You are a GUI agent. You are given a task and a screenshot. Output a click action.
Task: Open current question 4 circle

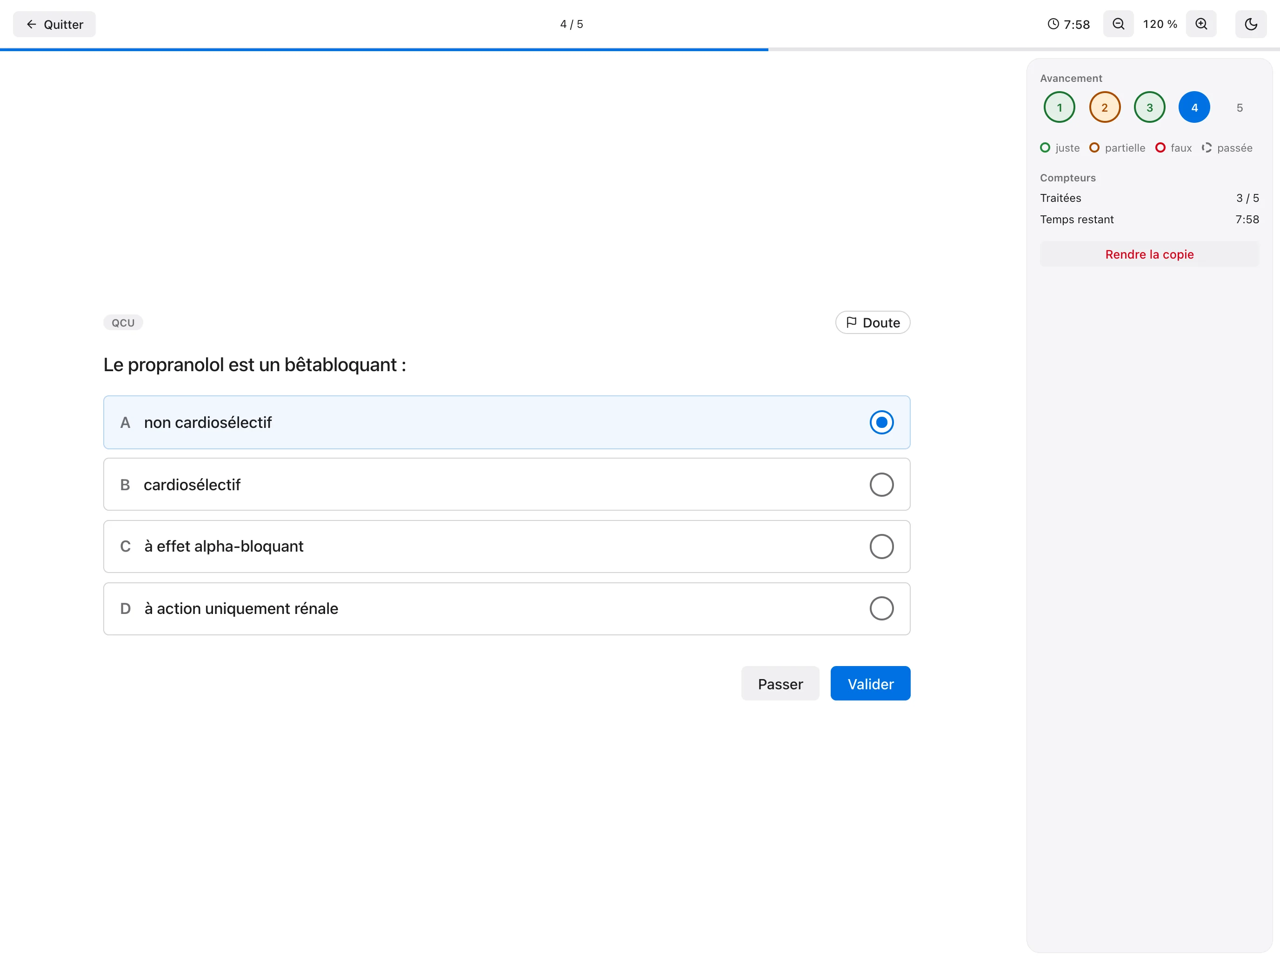(x=1194, y=107)
